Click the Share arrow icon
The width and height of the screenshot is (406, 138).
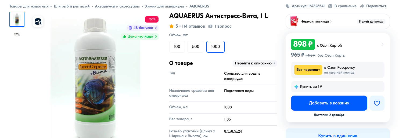tap(362, 6)
